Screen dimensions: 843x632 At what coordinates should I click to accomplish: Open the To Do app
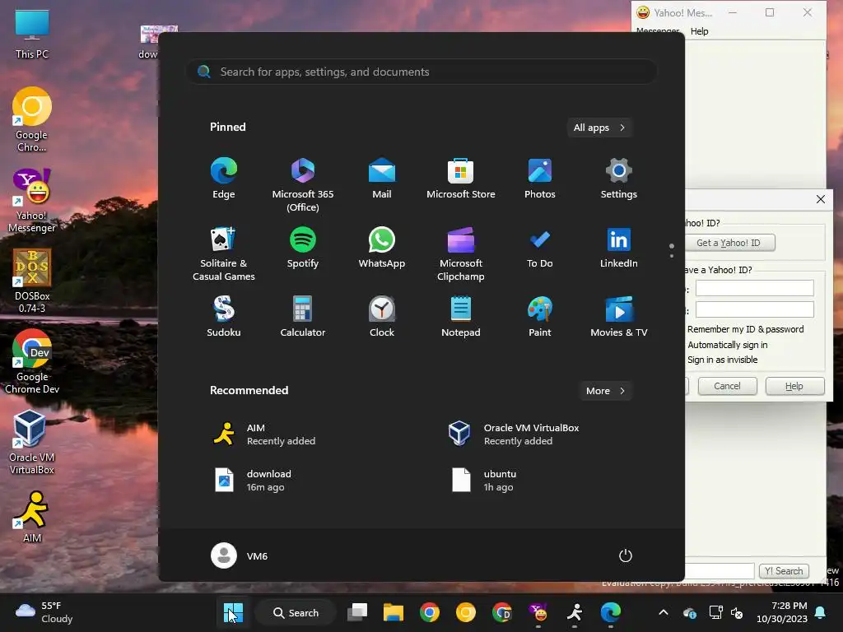[x=540, y=248]
